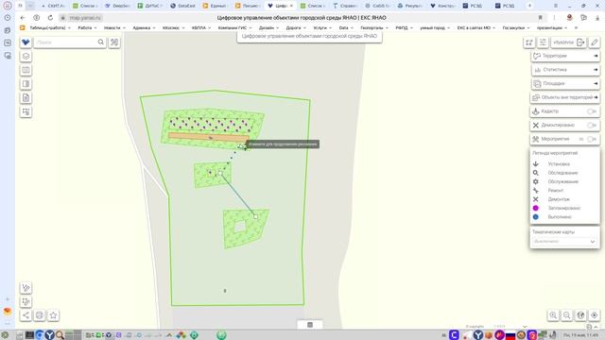605x340 pixels.
Task: Open the tools icon next to the search field
Action: 114,42
